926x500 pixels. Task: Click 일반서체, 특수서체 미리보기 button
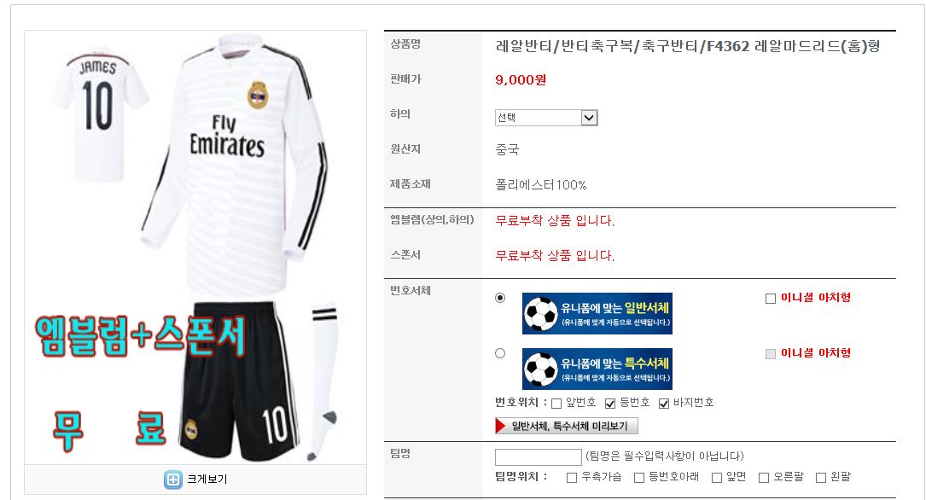567,426
